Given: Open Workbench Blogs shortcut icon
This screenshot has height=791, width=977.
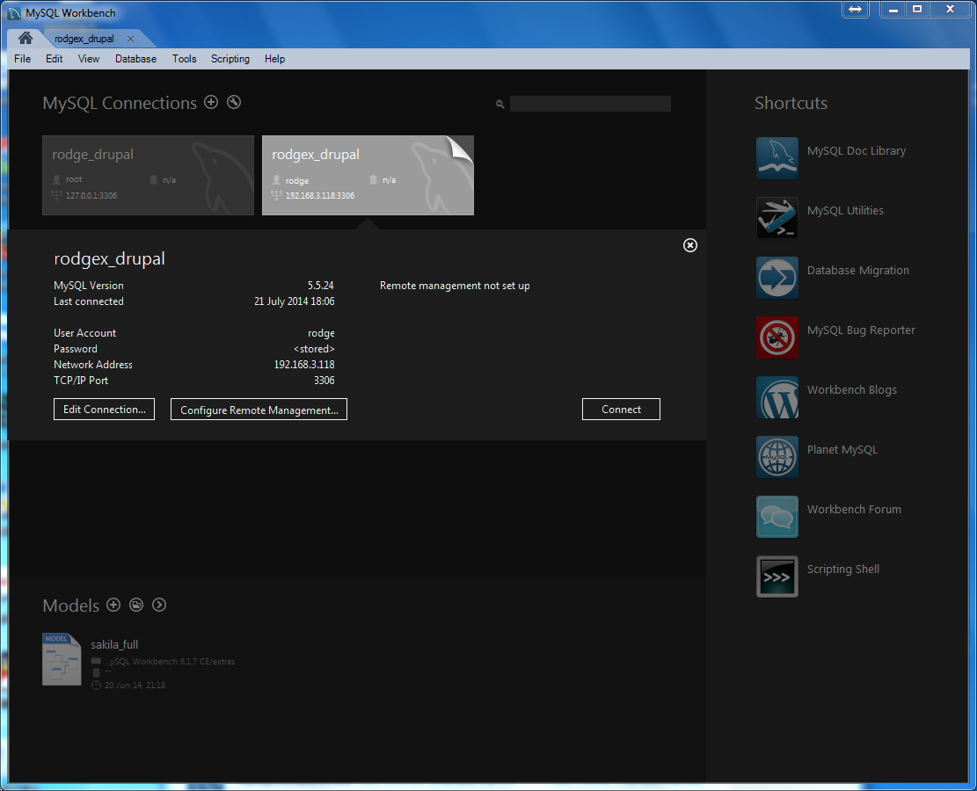Looking at the screenshot, I should click(777, 397).
